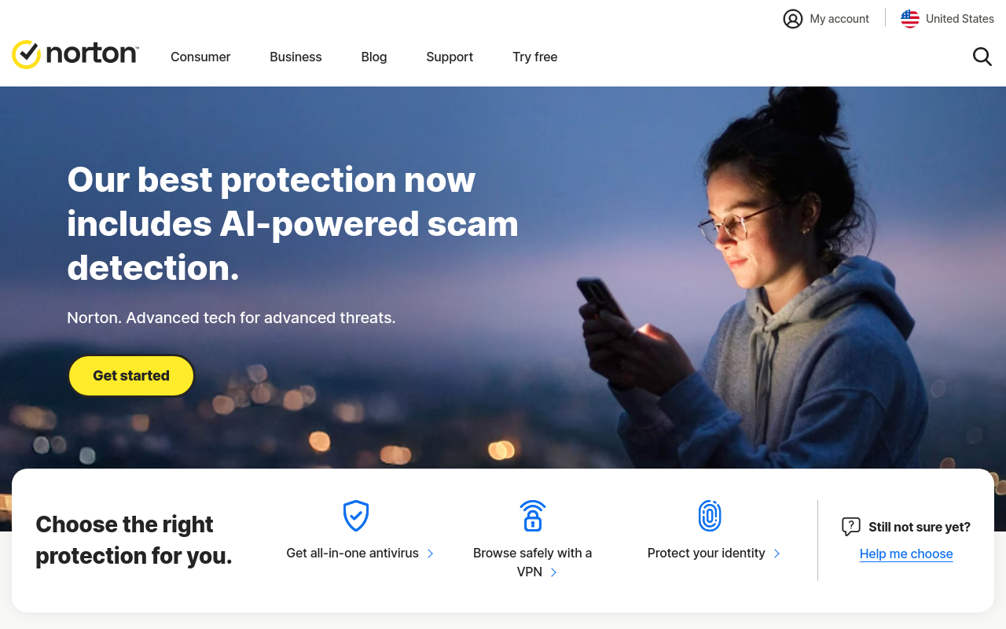Viewport: 1006px width, 629px height.
Task: Open the Try free menu
Action: tap(535, 57)
